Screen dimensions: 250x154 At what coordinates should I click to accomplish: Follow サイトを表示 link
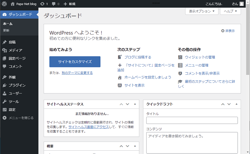[135, 85]
